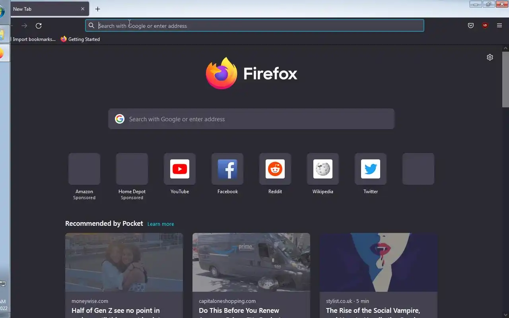Reload the current page
This screenshot has height=318, width=509.
click(x=39, y=26)
